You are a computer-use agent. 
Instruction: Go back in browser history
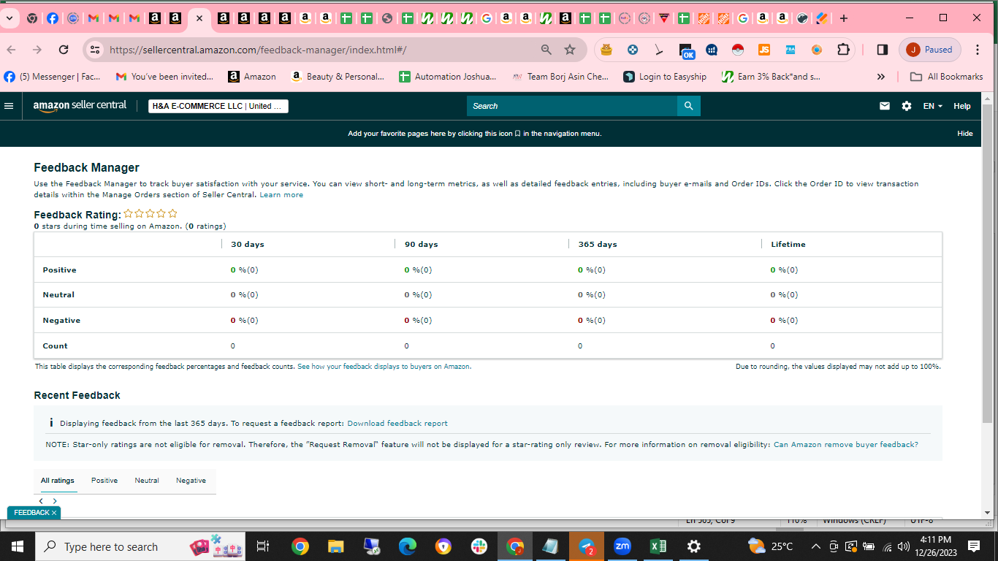pos(11,50)
